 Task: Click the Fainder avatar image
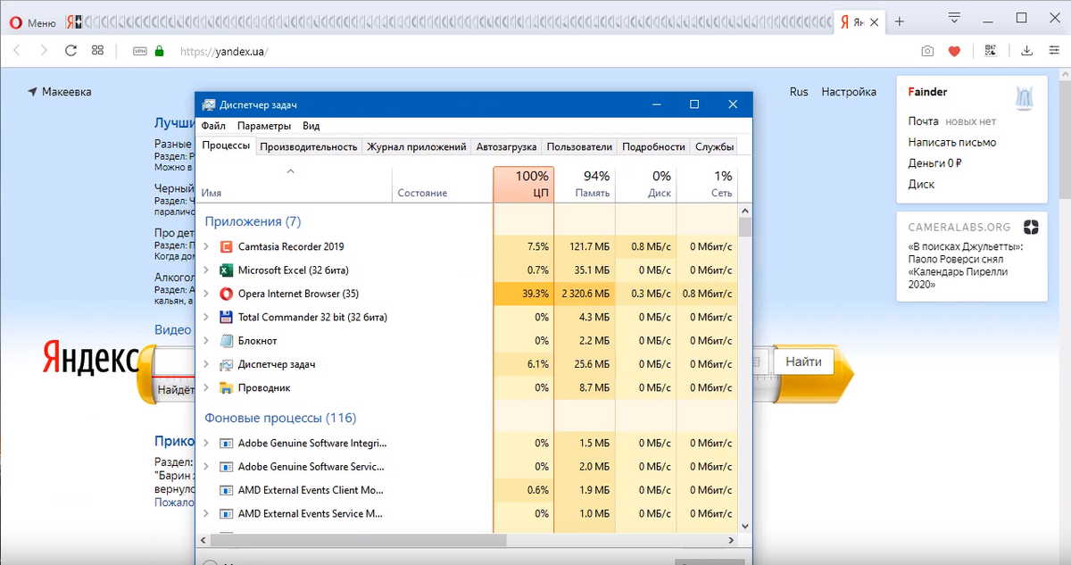pyautogui.click(x=1025, y=97)
